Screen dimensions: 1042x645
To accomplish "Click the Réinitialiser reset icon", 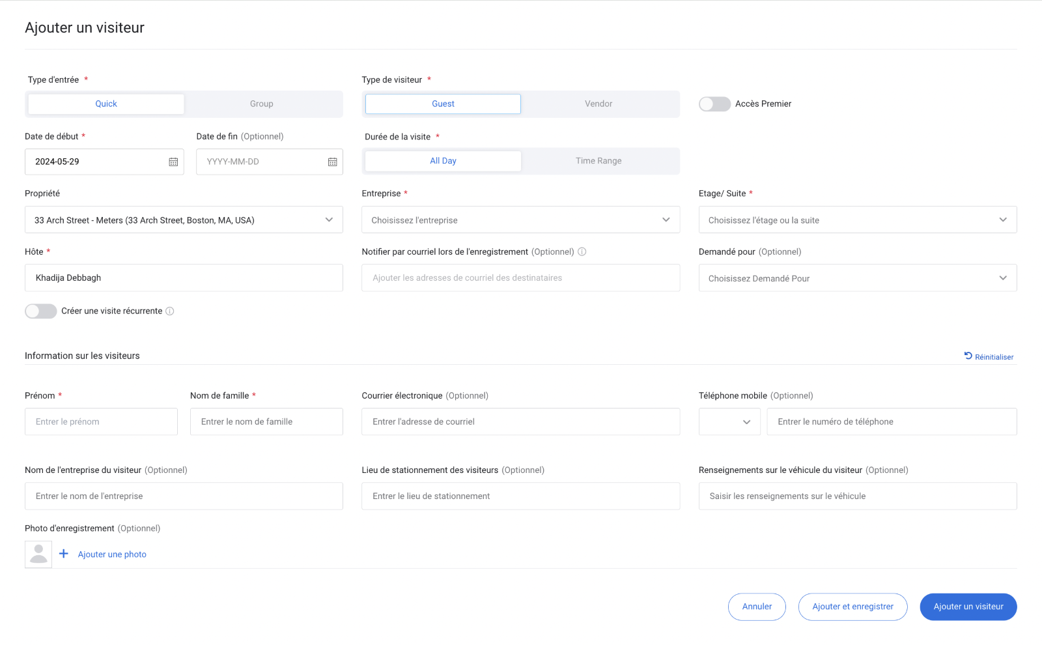I will (x=968, y=356).
